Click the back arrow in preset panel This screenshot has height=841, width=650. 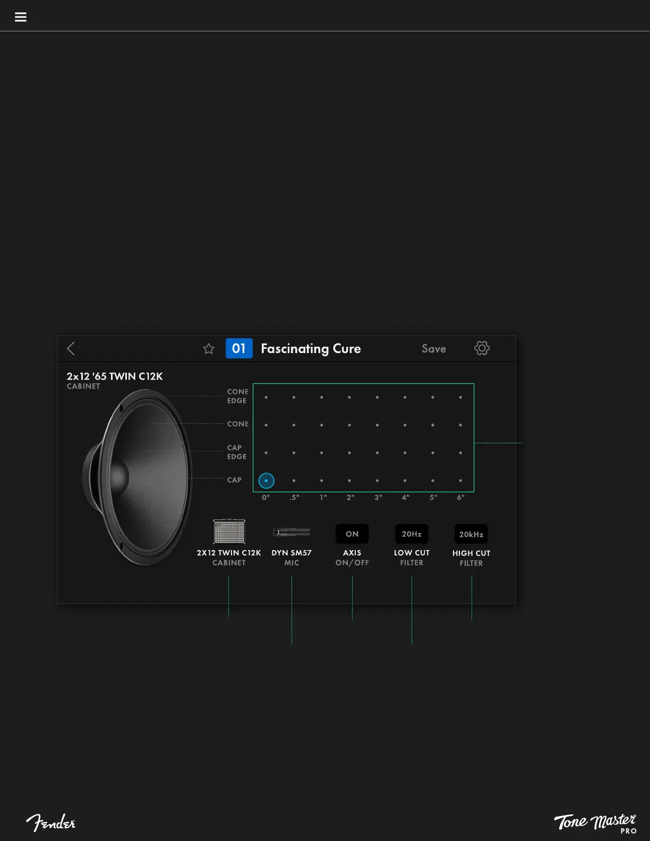coord(71,348)
